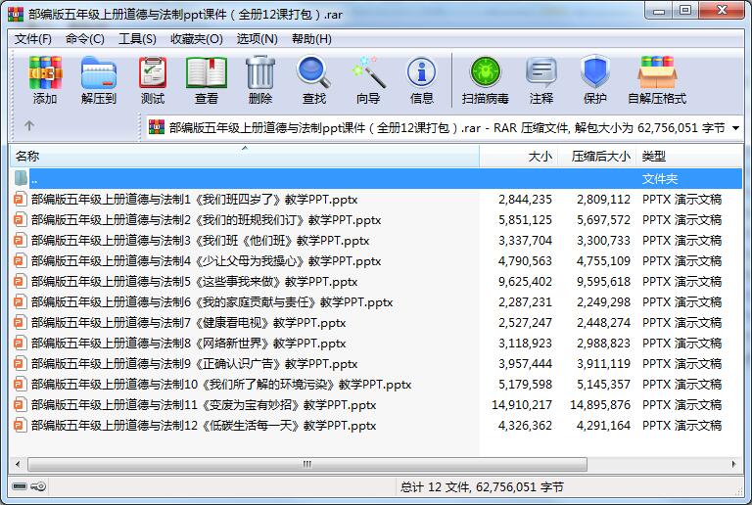This screenshot has width=752, height=505.
Task: Click the WinRAR icon in the title bar
Action: click(16, 14)
